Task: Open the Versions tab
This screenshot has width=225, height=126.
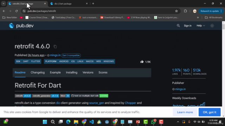Action: (x=88, y=72)
